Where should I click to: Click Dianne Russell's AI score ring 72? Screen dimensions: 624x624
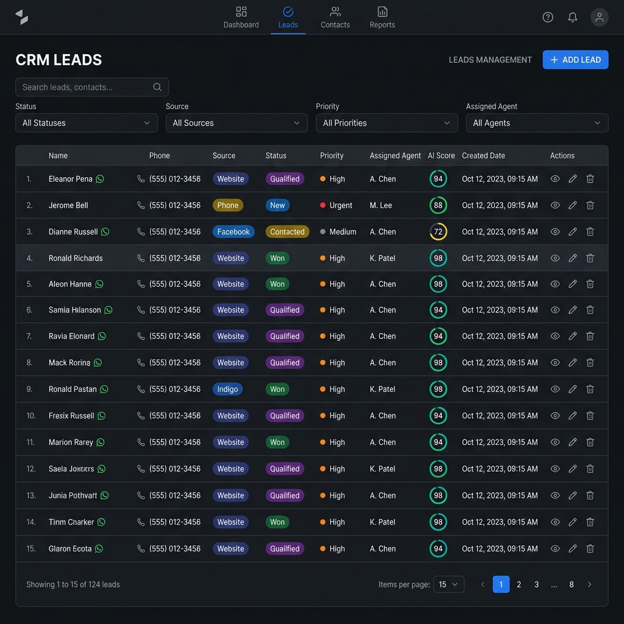point(438,232)
